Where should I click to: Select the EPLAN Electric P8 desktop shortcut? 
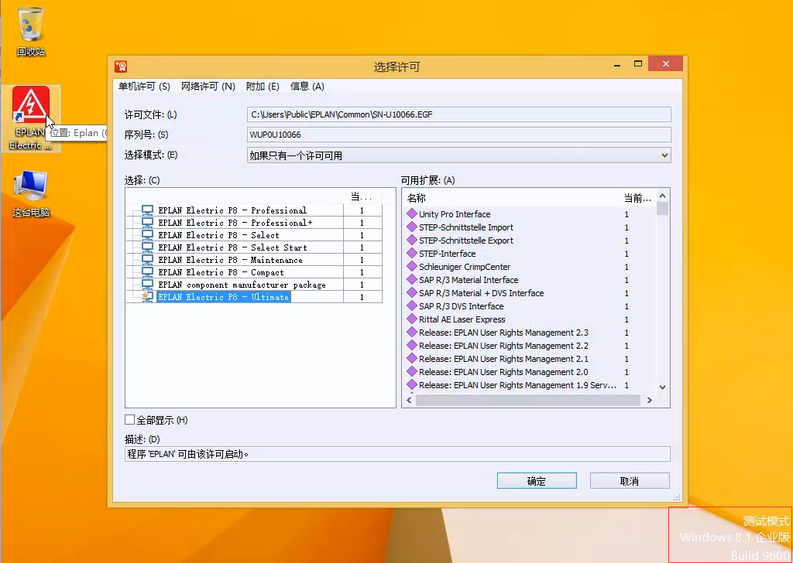pyautogui.click(x=30, y=118)
